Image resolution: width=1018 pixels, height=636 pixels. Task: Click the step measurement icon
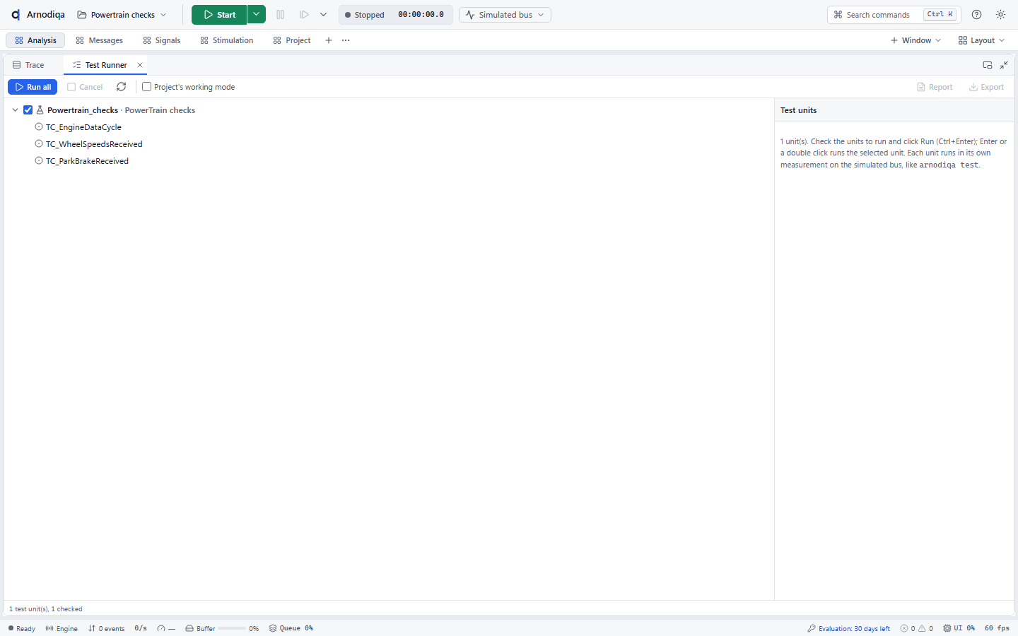pyautogui.click(x=304, y=15)
